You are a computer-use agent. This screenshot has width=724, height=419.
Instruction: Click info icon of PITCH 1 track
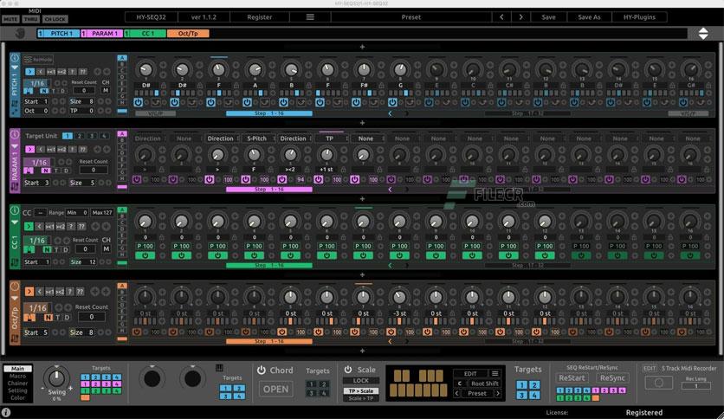point(15,58)
